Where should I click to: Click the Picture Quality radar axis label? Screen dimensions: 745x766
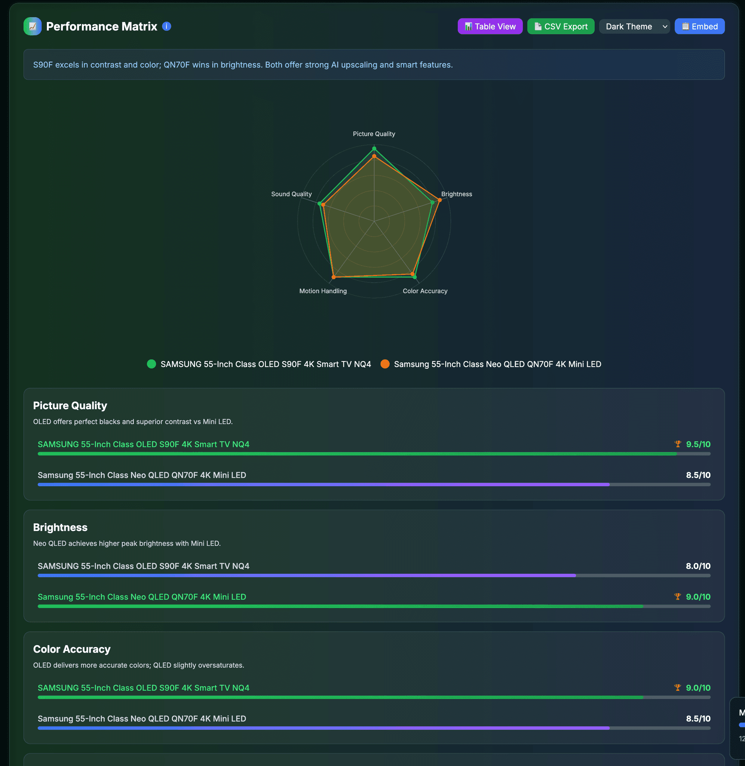pos(374,134)
